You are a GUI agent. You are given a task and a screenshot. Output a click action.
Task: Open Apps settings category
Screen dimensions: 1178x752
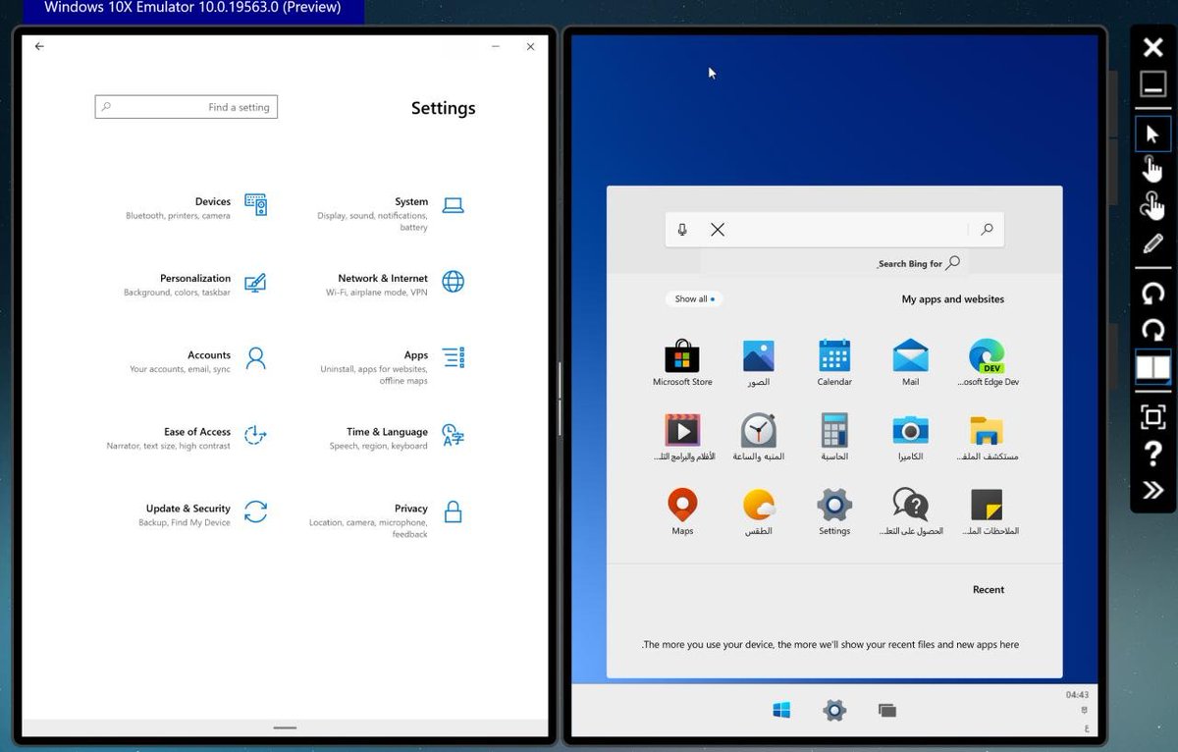point(392,366)
